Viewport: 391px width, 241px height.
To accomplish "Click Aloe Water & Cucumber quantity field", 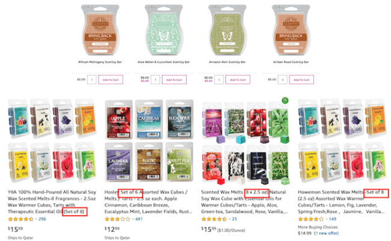I will (155, 80).
